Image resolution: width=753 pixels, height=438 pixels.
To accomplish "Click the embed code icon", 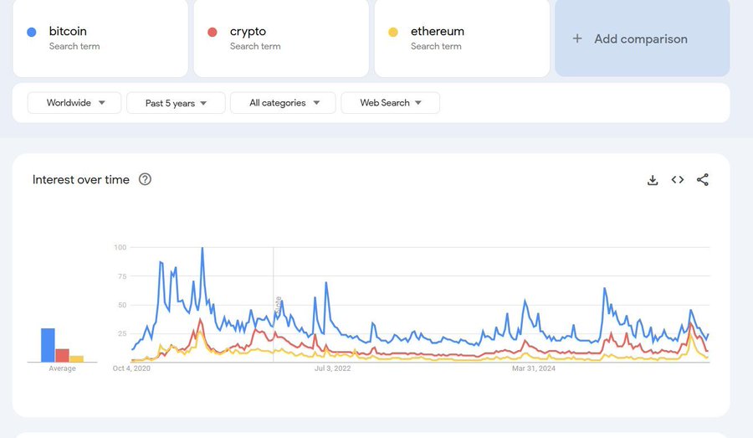I will [678, 180].
